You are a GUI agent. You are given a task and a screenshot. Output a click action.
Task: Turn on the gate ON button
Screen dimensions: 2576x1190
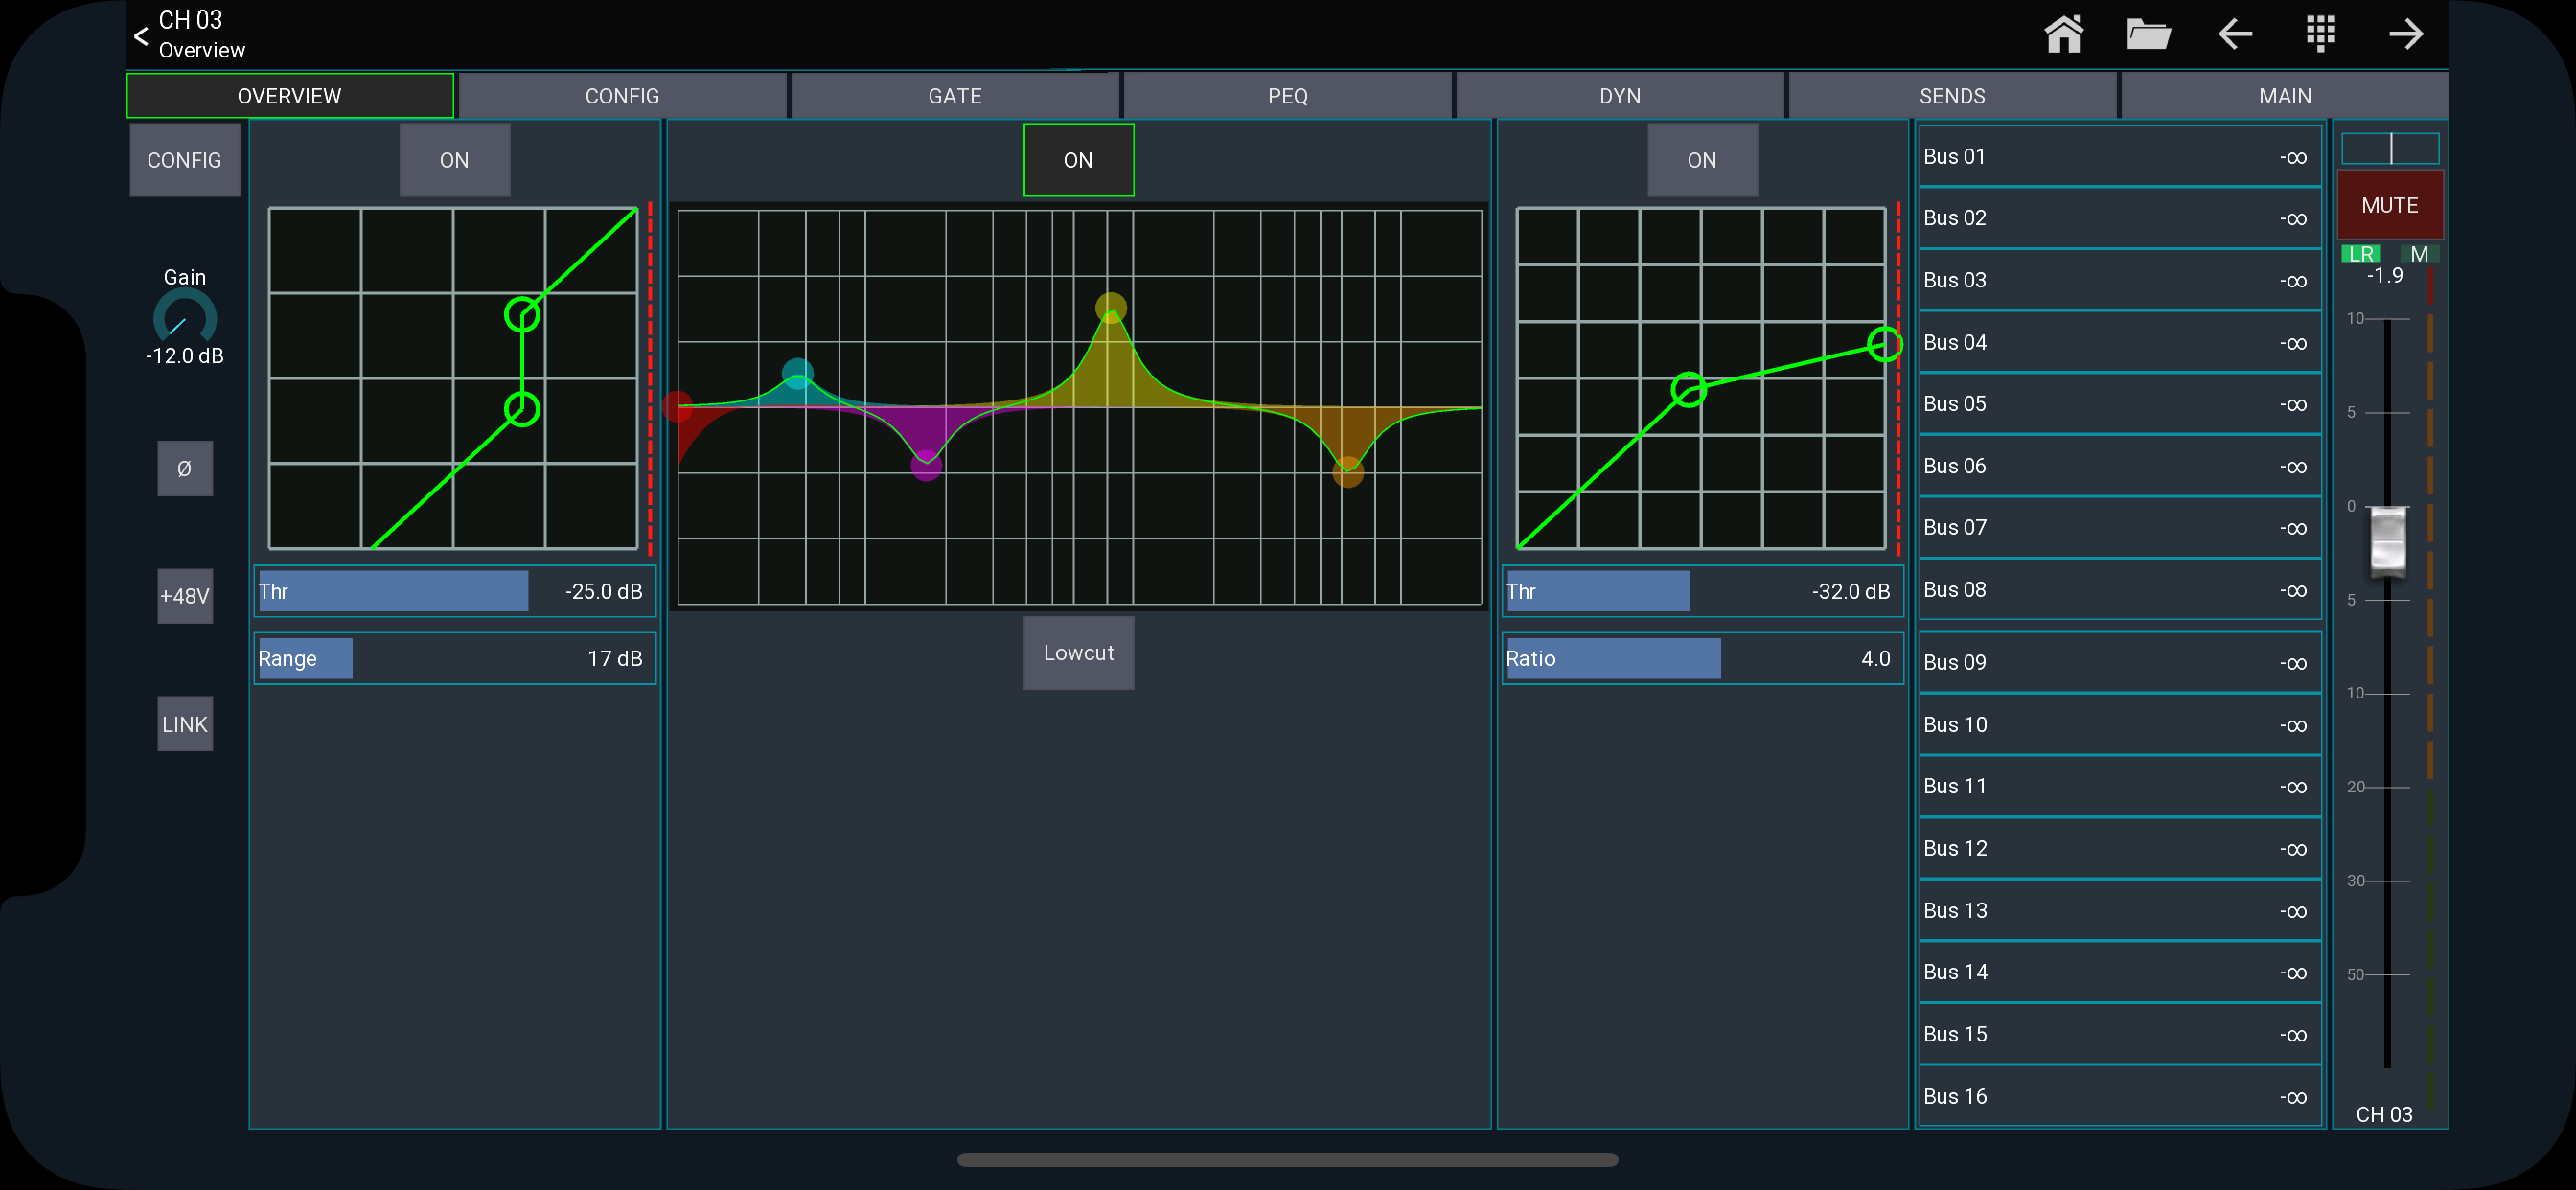454,160
